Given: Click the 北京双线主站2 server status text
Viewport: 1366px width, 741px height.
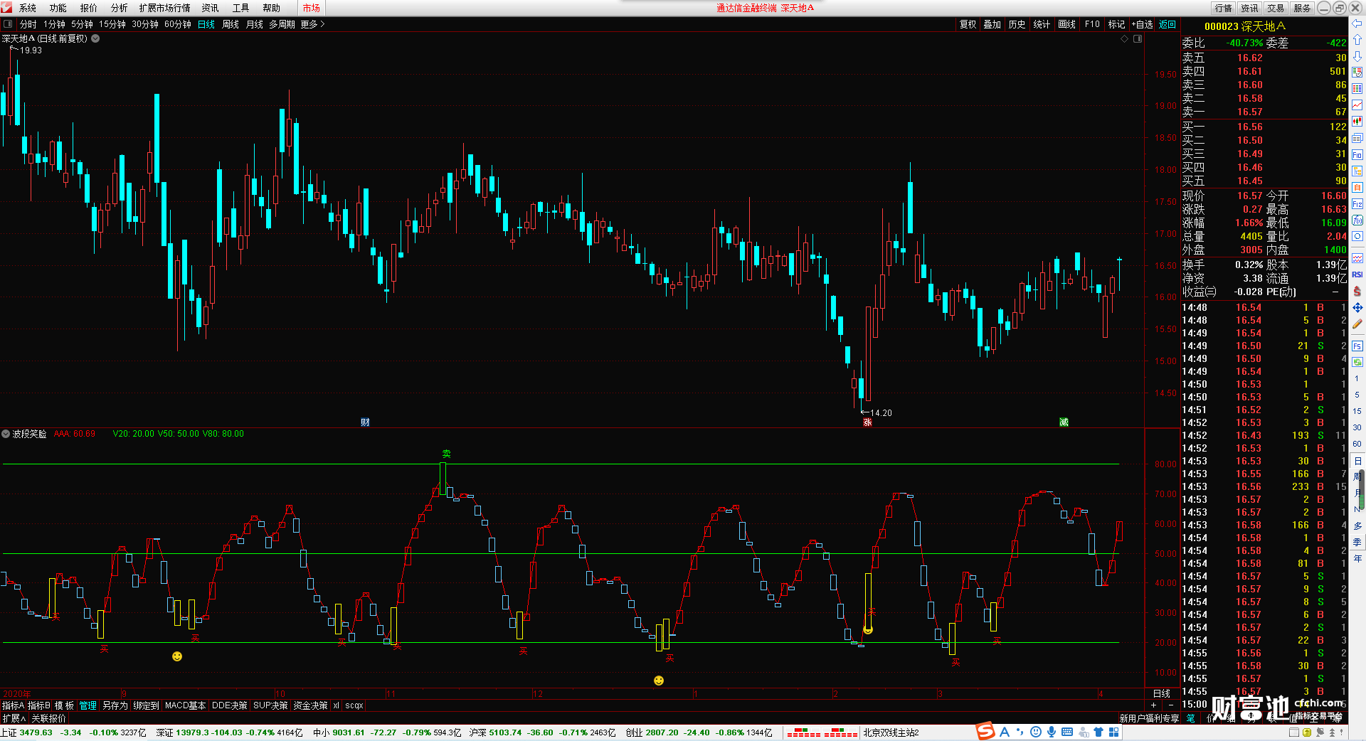Looking at the screenshot, I should 891,732.
